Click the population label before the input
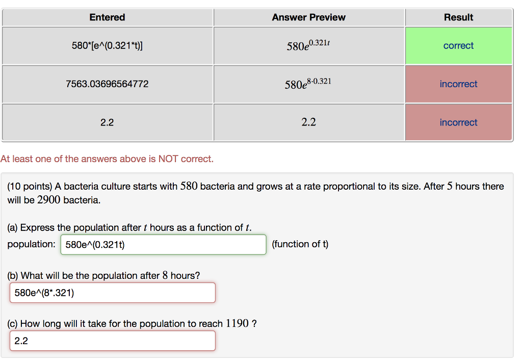The height and width of the screenshot is (362, 522). [31, 244]
